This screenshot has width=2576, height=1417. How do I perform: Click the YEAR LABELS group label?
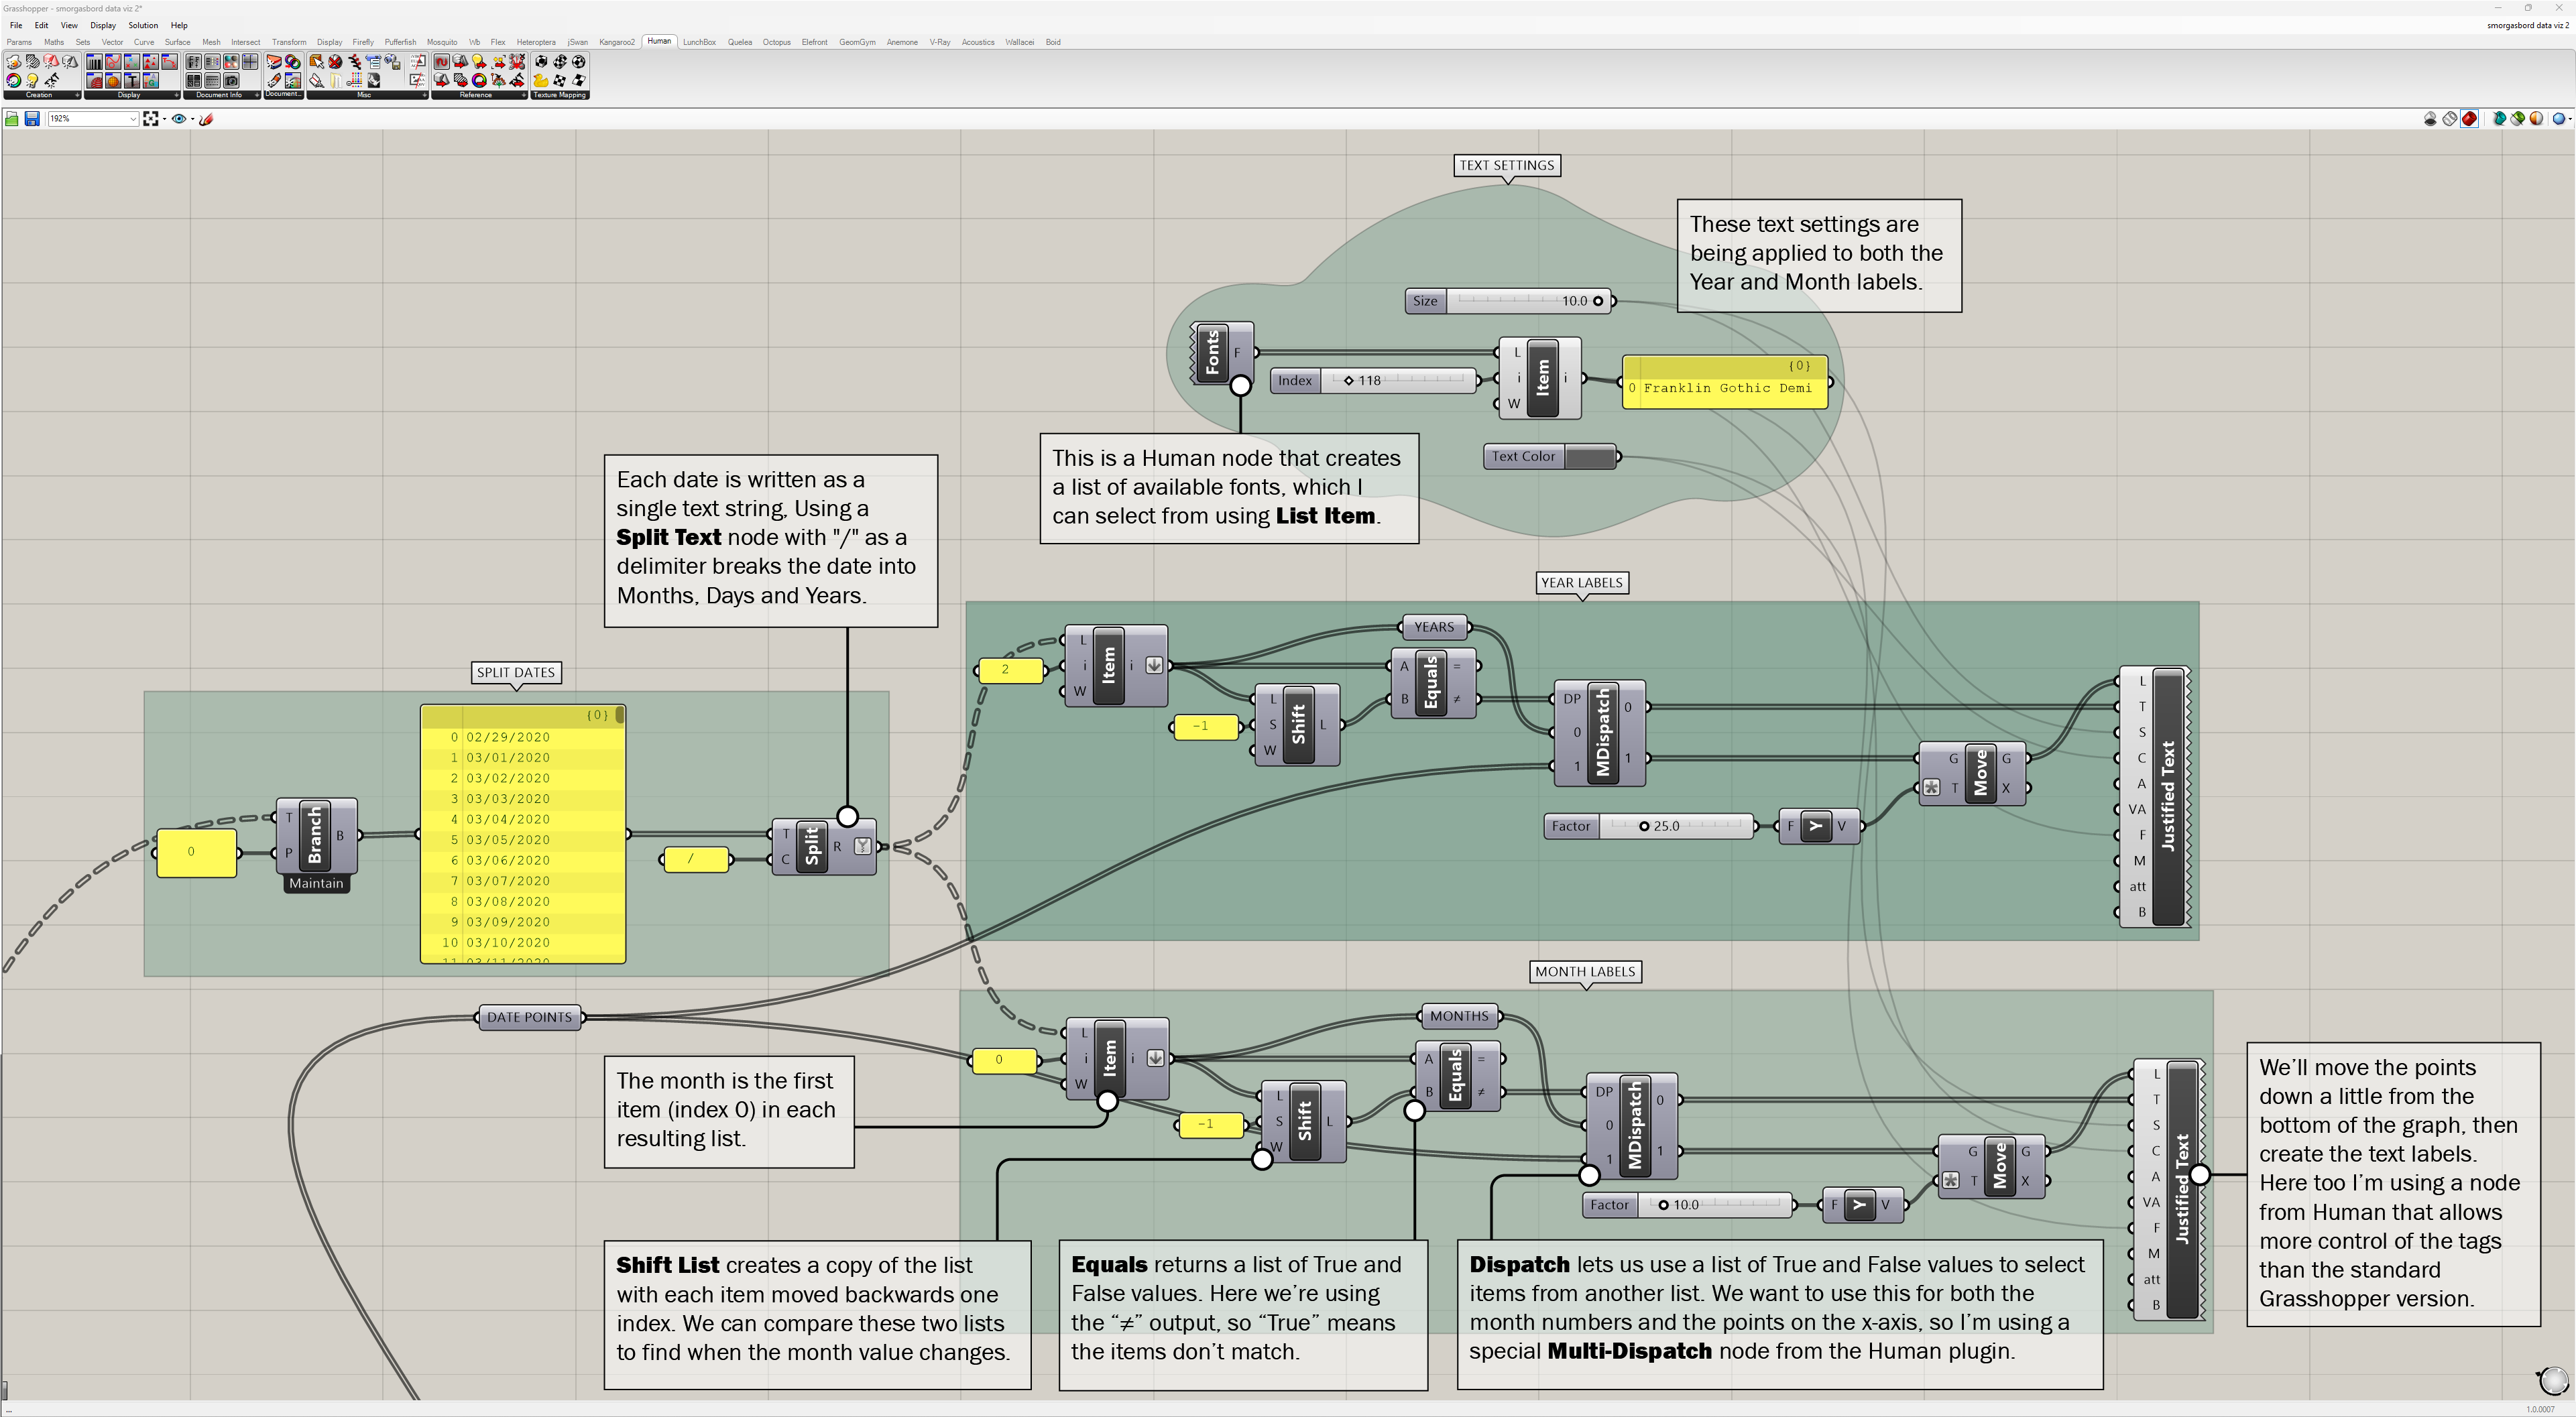(x=1581, y=582)
